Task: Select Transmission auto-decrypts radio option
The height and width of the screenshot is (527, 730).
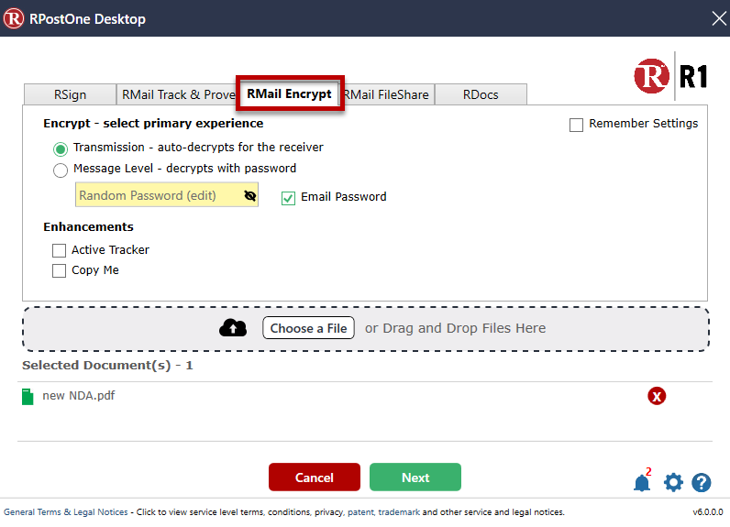Action: coord(60,149)
